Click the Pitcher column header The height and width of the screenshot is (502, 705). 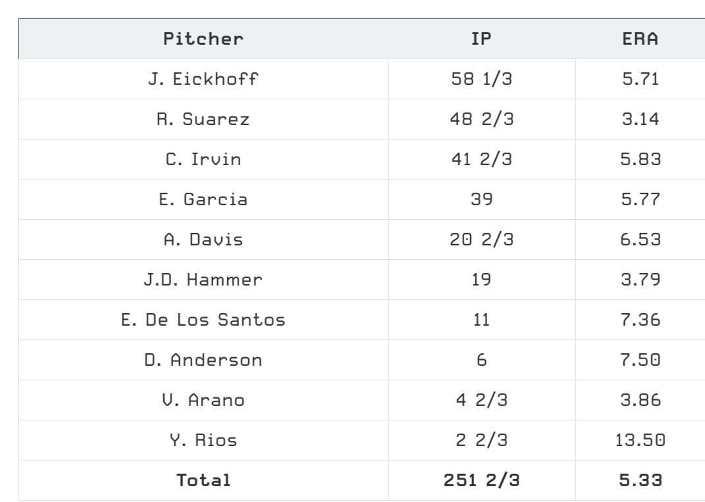(x=203, y=39)
